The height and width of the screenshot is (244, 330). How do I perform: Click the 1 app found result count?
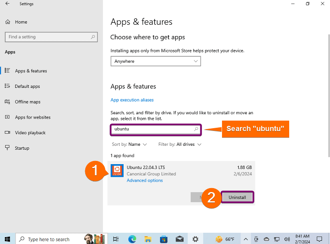[122, 155]
